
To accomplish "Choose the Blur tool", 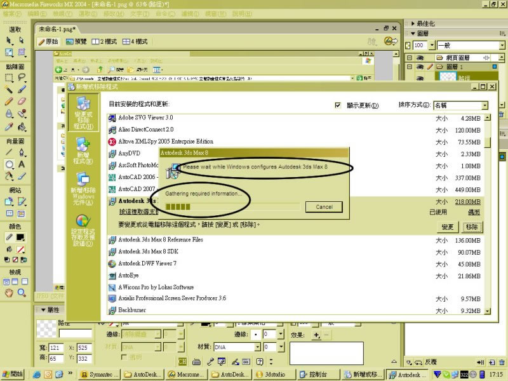I will point(9,114).
